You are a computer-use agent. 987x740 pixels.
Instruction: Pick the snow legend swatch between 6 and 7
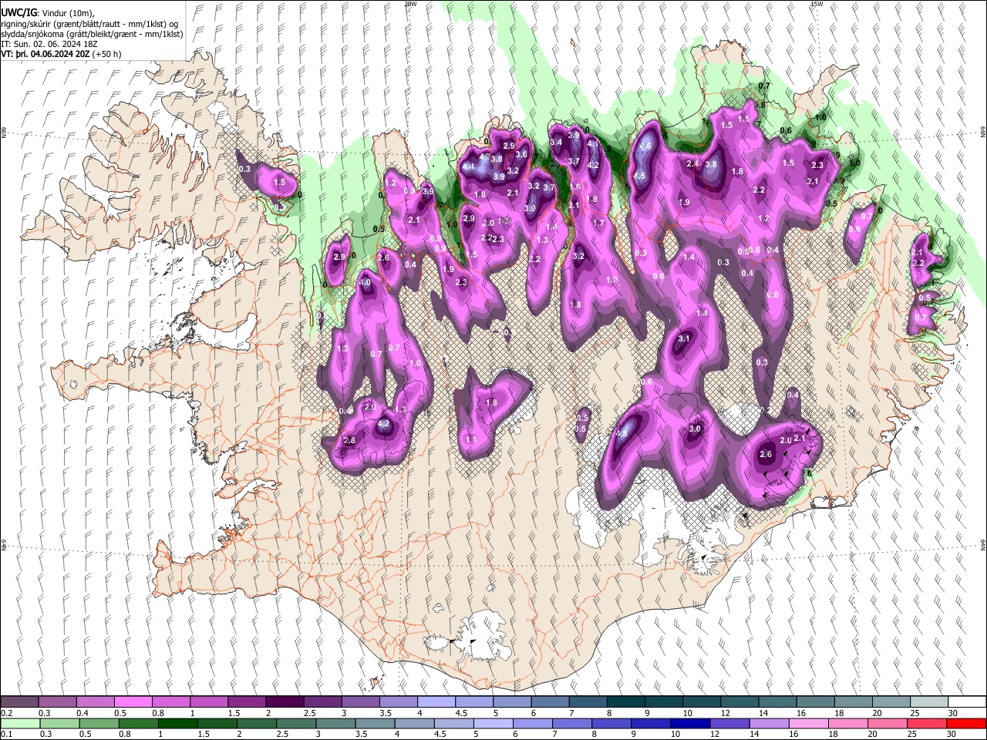pyautogui.click(x=551, y=702)
